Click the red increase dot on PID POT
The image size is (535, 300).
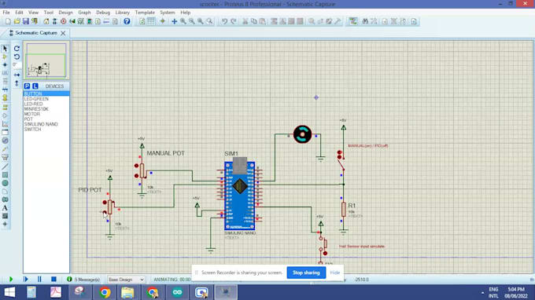coord(105,203)
